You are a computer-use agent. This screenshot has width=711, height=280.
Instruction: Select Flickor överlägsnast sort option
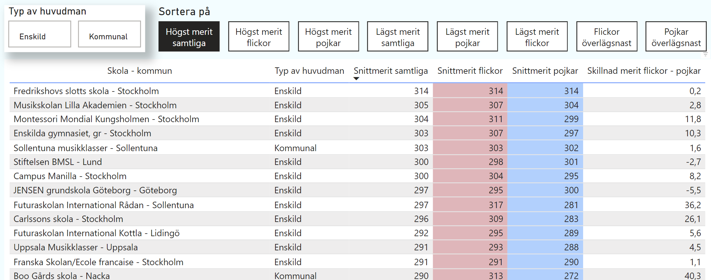tap(606, 37)
